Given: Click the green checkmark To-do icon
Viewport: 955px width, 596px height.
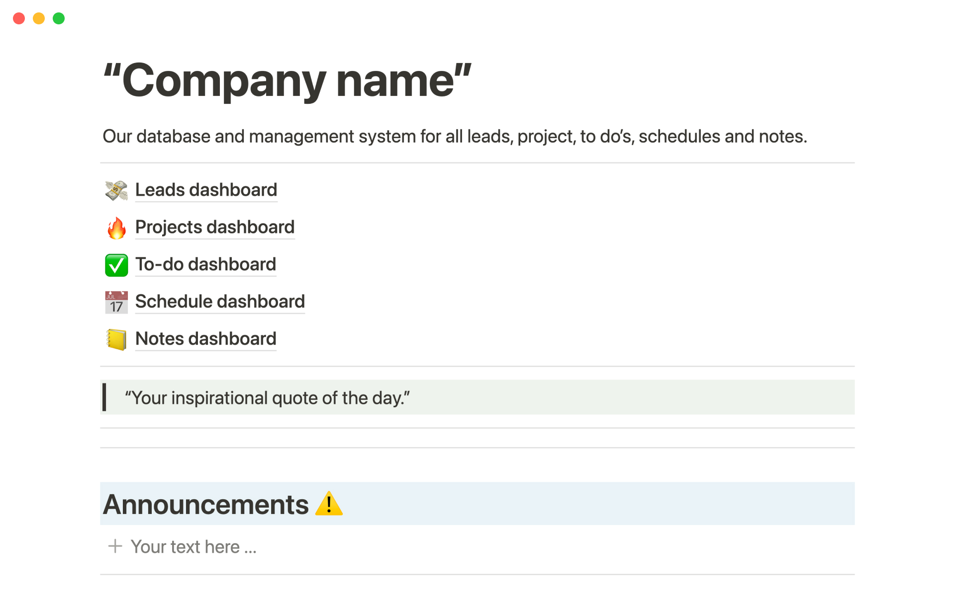Looking at the screenshot, I should 116,265.
